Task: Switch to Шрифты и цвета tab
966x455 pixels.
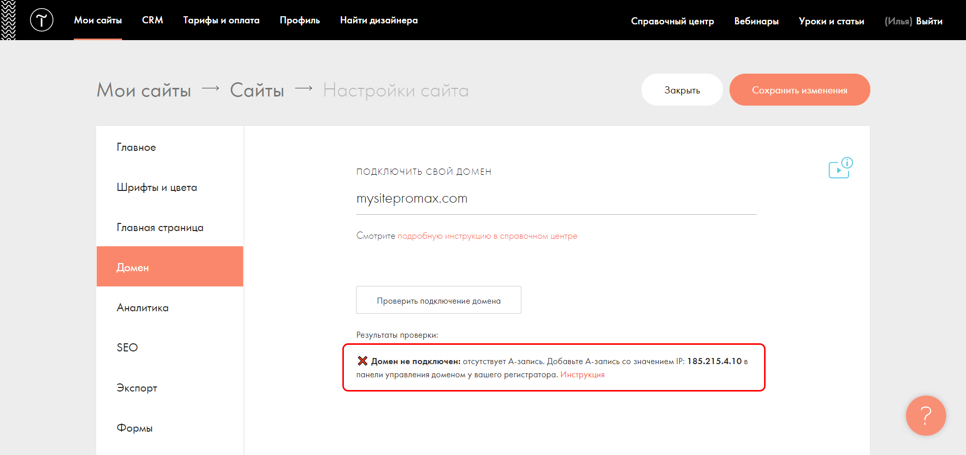Action: pyautogui.click(x=157, y=187)
